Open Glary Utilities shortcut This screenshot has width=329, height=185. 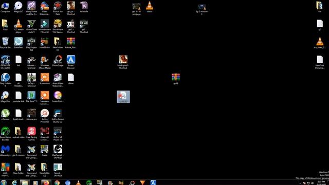pos(5,80)
